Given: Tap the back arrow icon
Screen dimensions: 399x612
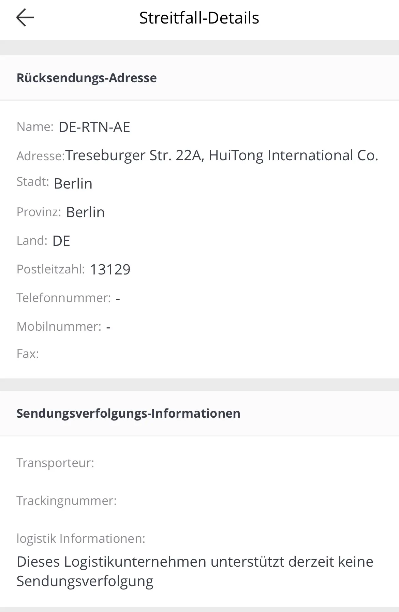Looking at the screenshot, I should [25, 18].
